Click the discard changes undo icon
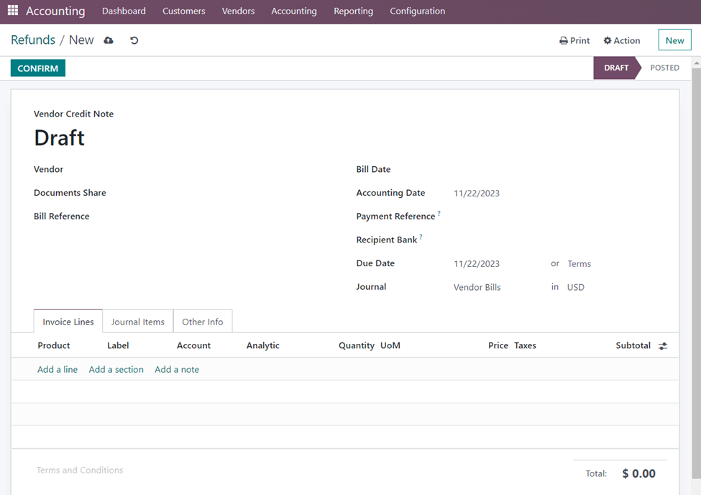The width and height of the screenshot is (701, 495). point(134,41)
